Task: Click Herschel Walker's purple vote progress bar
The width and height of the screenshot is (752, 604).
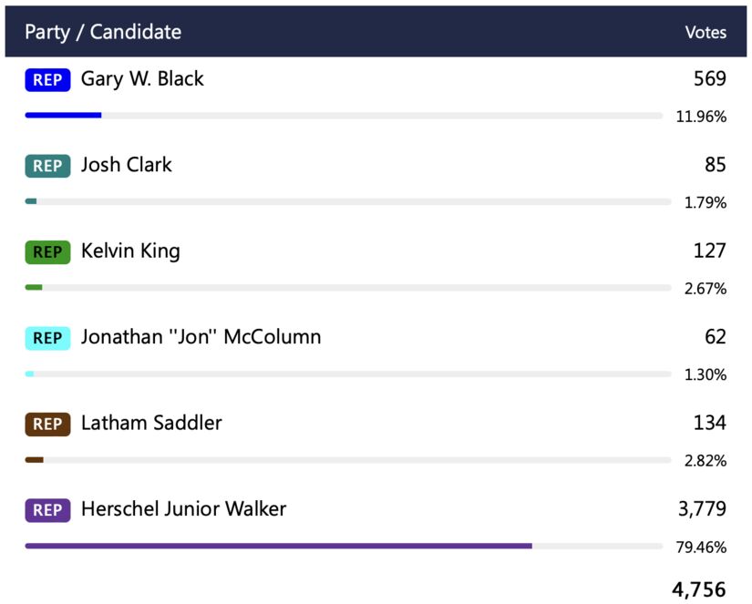Action: [278, 546]
